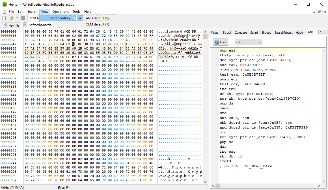Click offset 00000000 in address column
This screenshot has width=328, height=190.
8,31
